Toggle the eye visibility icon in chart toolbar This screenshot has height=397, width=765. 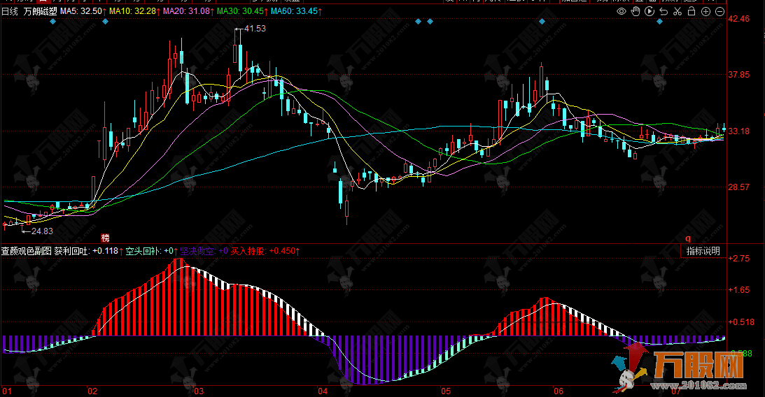622,11
